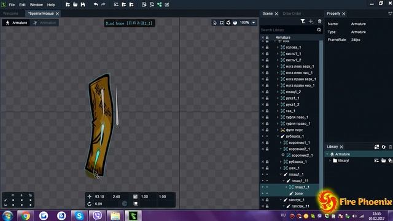The height and width of the screenshot is (221, 393).
Task: Click the Save floppy disk icon
Action: pyautogui.click(x=83, y=4)
